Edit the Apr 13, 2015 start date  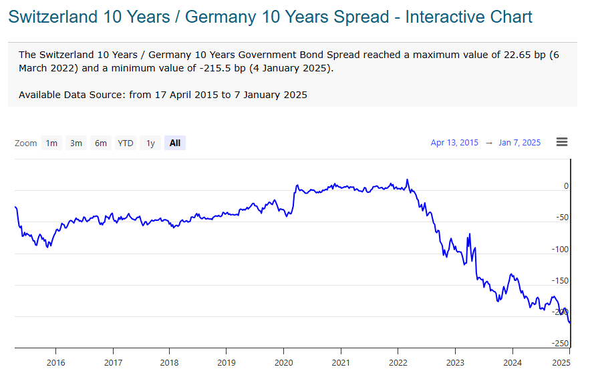click(454, 143)
